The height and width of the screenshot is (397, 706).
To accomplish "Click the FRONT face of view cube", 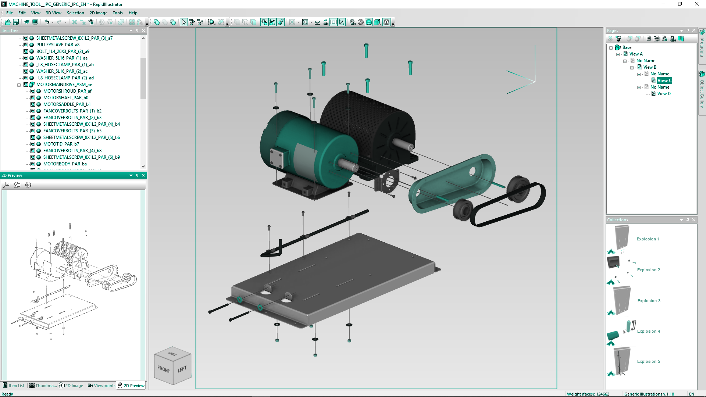I will 164,369.
